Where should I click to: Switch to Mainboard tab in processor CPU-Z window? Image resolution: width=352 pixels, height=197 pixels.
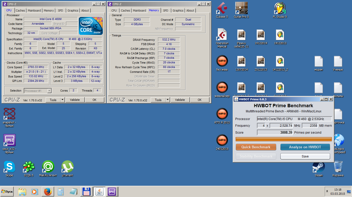coord(34,11)
